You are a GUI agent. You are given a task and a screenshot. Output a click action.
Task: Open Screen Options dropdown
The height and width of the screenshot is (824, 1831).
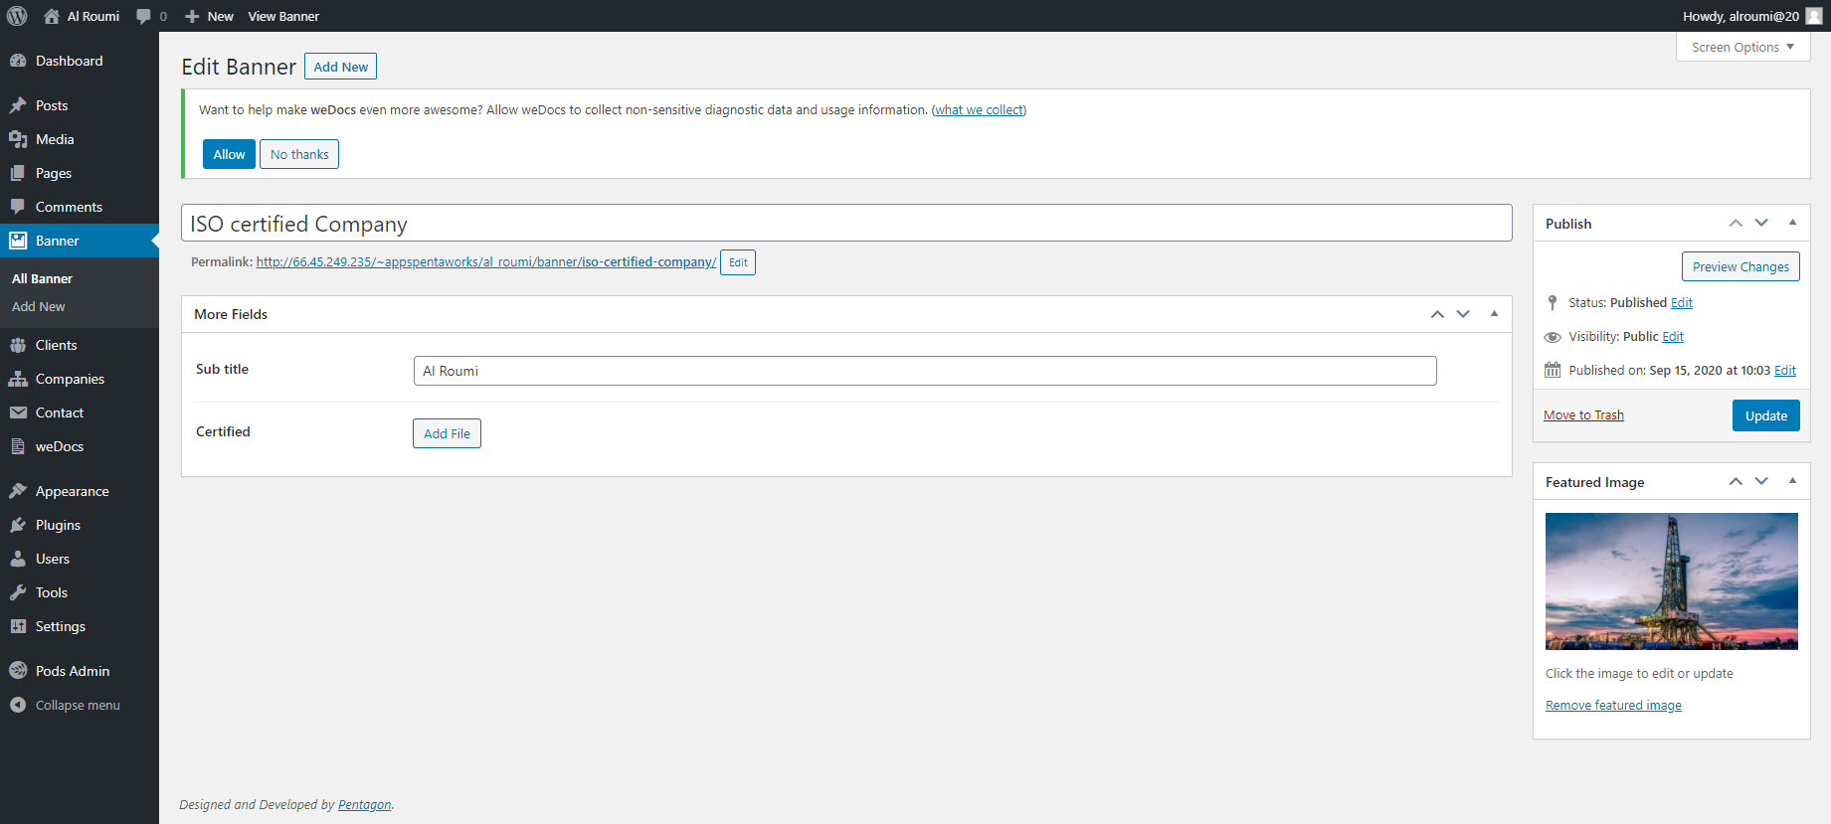coord(1742,47)
